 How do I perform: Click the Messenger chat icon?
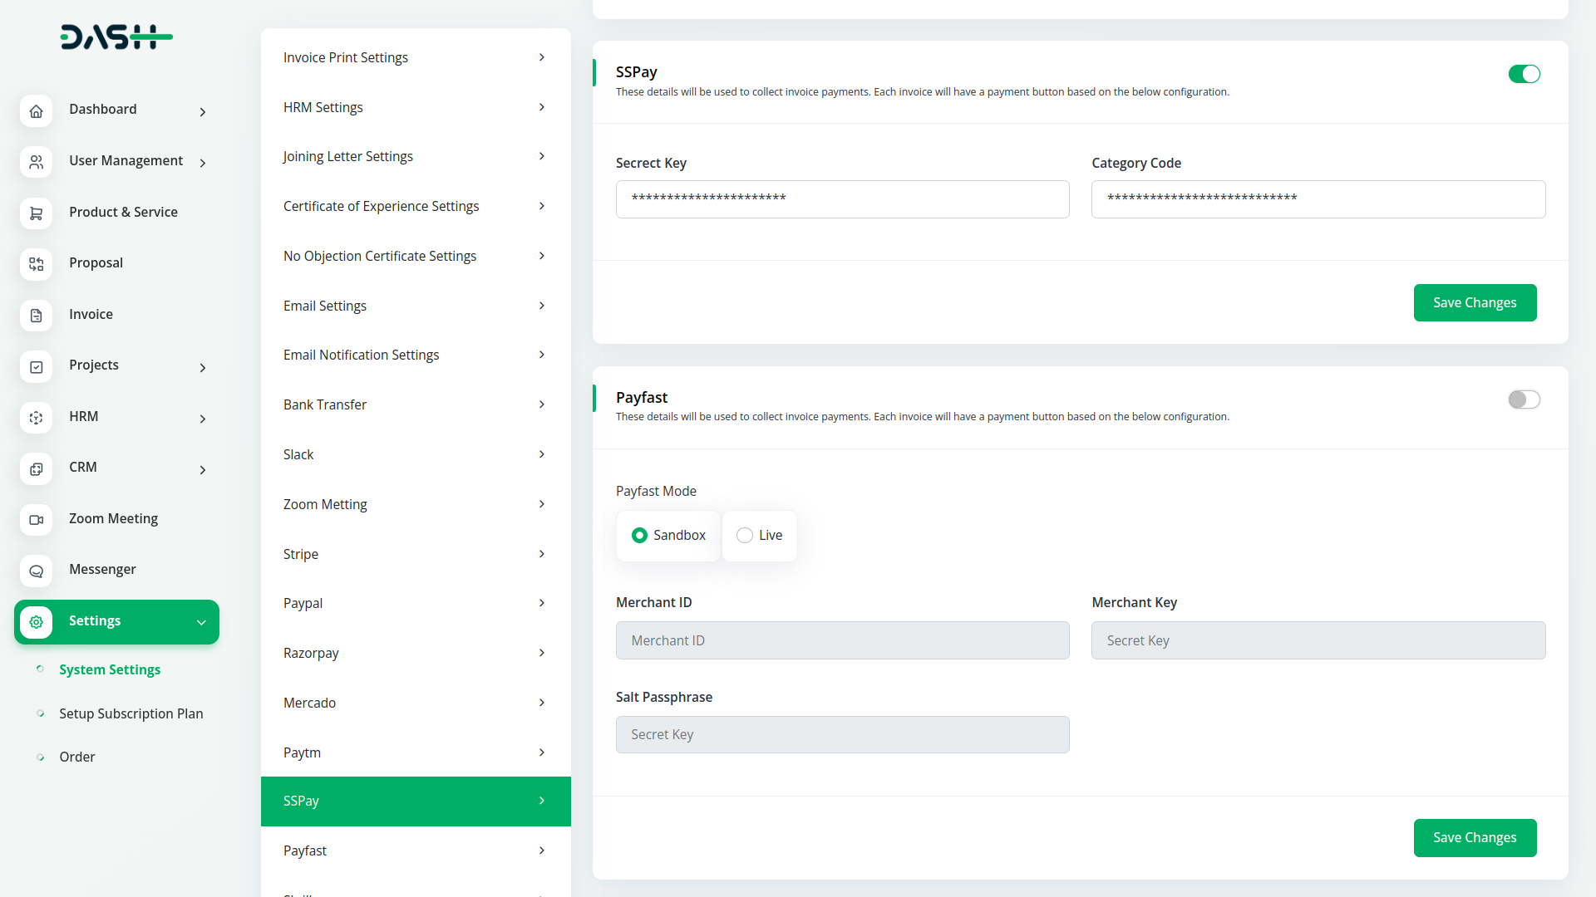point(37,571)
